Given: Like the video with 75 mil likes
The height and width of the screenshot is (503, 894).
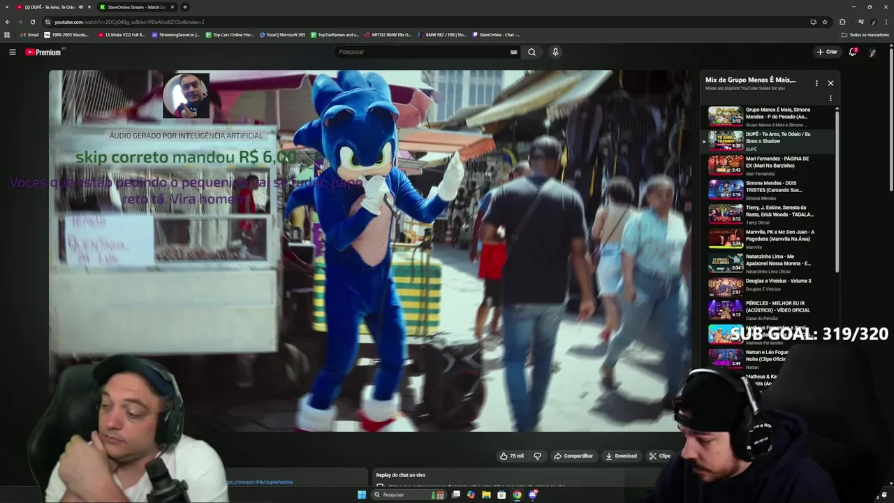Looking at the screenshot, I should click(x=512, y=456).
